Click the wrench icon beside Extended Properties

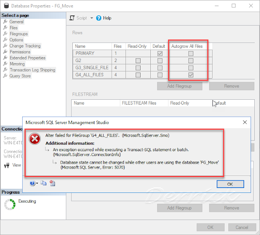pyautogui.click(x=5, y=58)
